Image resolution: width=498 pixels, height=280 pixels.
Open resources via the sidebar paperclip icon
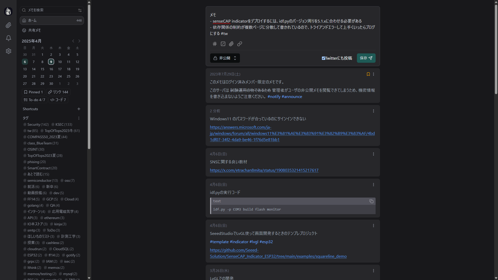click(x=9, y=25)
